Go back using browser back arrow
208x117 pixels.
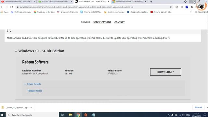[x=2, y=7]
